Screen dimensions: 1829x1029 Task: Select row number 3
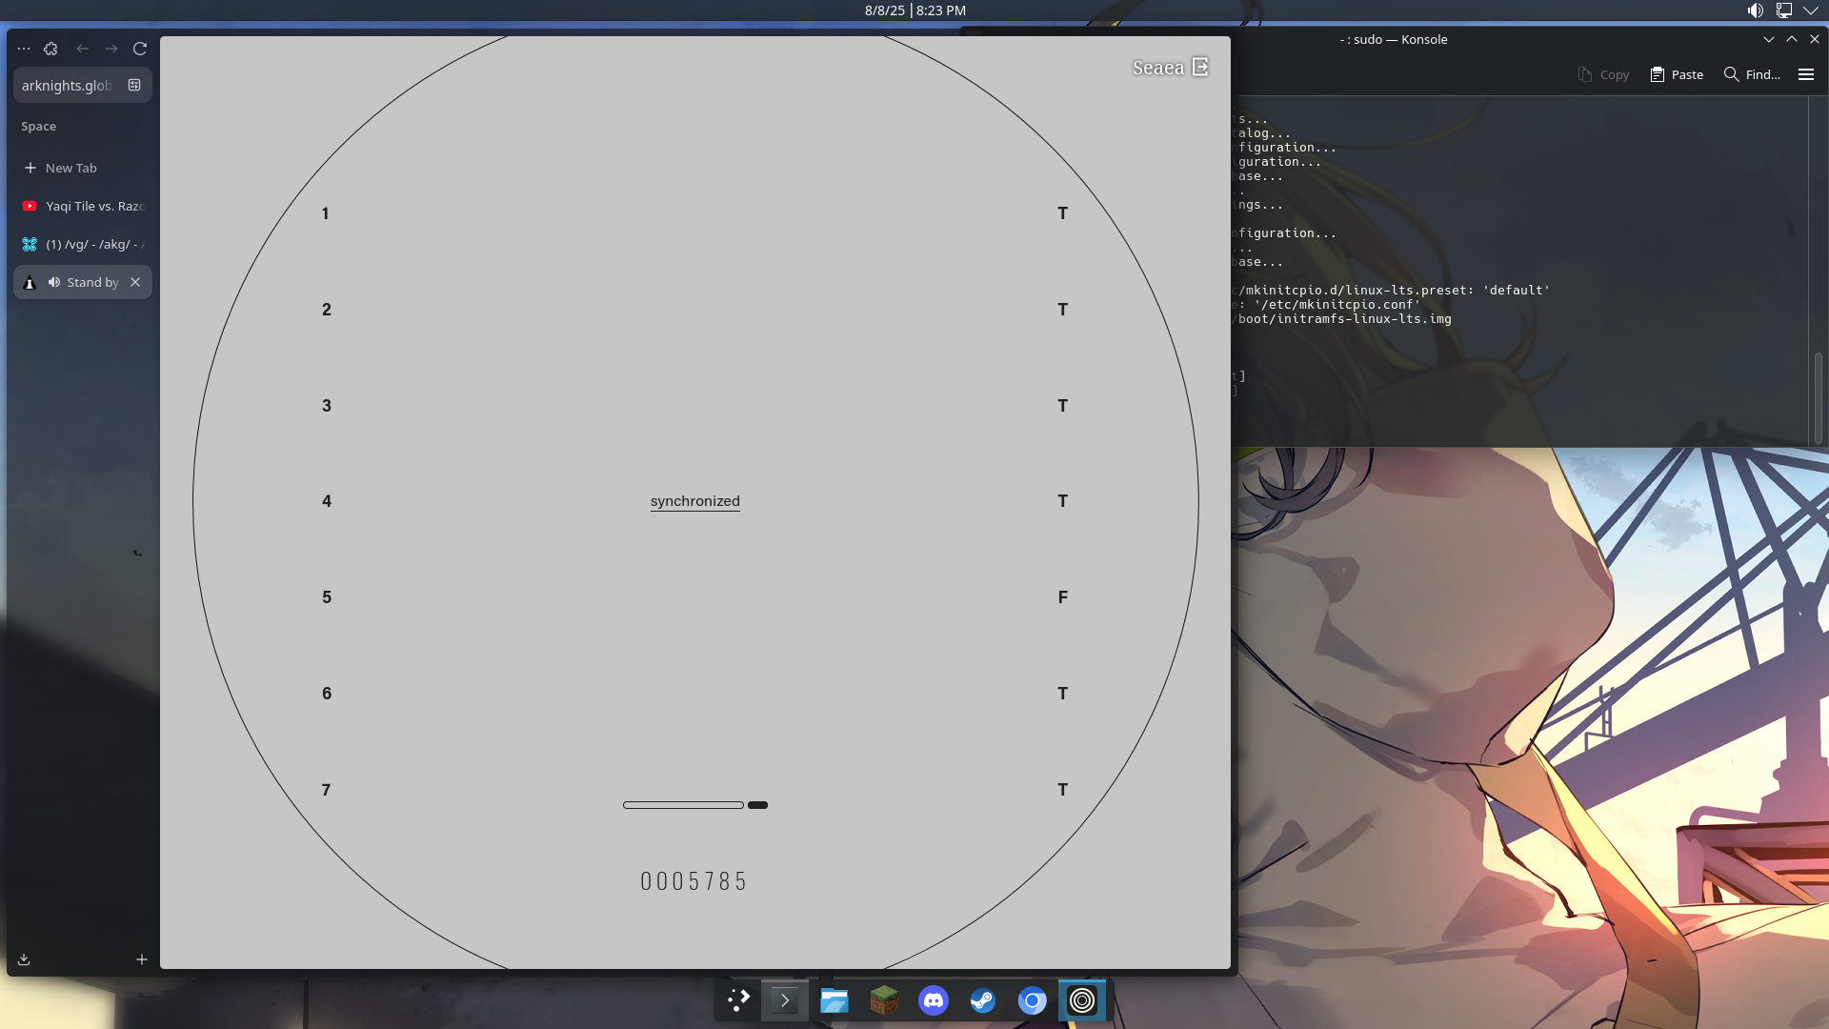point(327,406)
